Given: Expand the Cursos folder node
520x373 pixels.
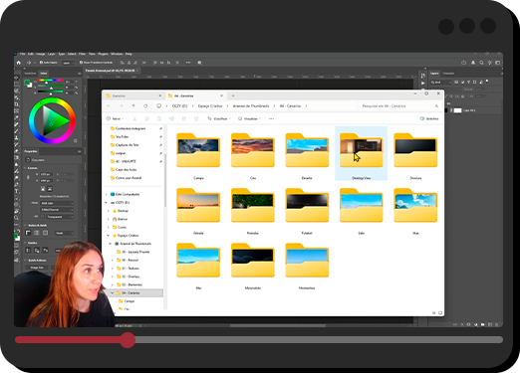Looking at the screenshot, I should [x=108, y=227].
